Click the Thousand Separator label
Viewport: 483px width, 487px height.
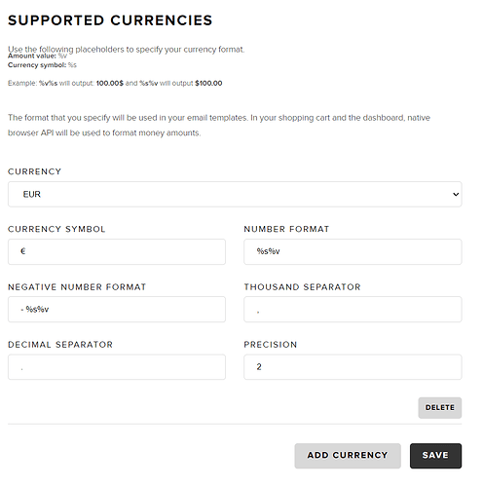(x=302, y=286)
